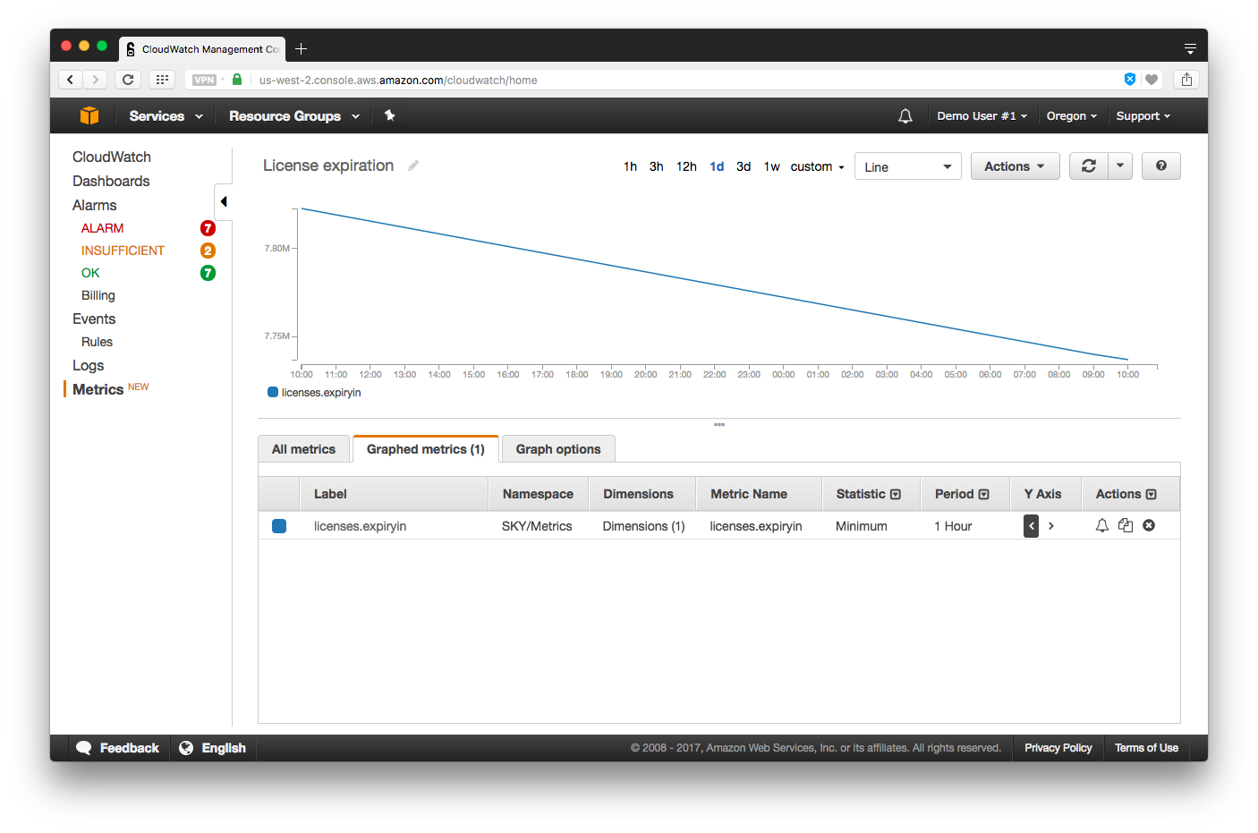
Task: Open Feedback in the footer
Action: point(118,748)
